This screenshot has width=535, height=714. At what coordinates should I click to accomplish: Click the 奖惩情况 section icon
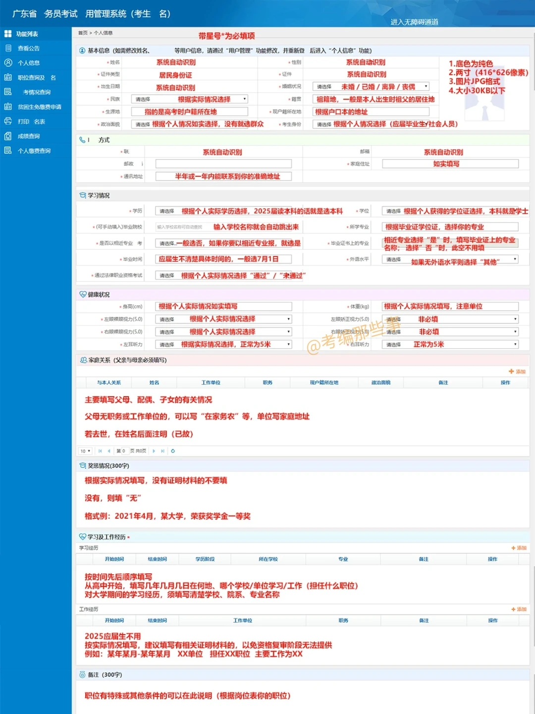tap(83, 466)
